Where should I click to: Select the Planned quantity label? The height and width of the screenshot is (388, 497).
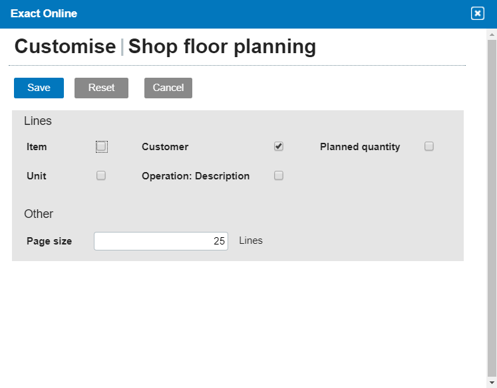coord(360,147)
